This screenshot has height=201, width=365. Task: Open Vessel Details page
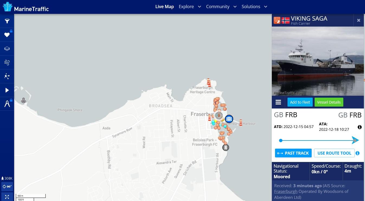coord(329,102)
